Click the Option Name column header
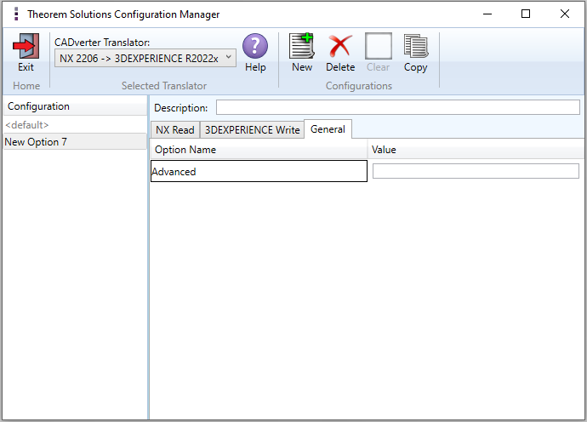 pyautogui.click(x=259, y=150)
